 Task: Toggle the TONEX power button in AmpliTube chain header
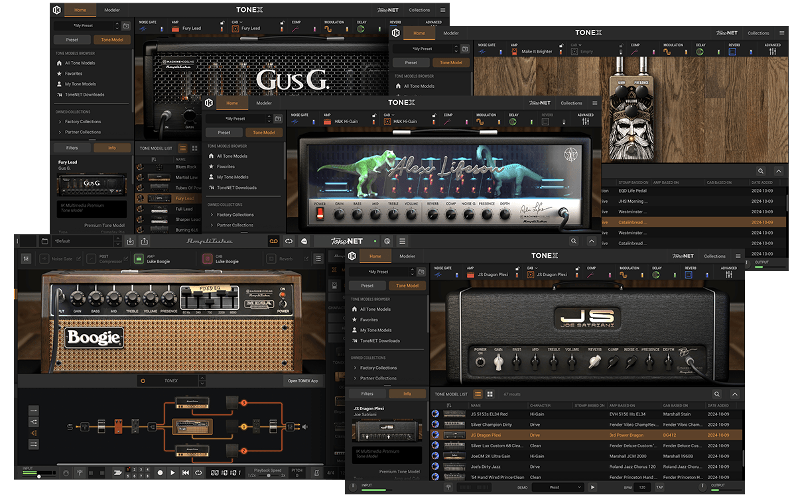pyautogui.click(x=143, y=381)
